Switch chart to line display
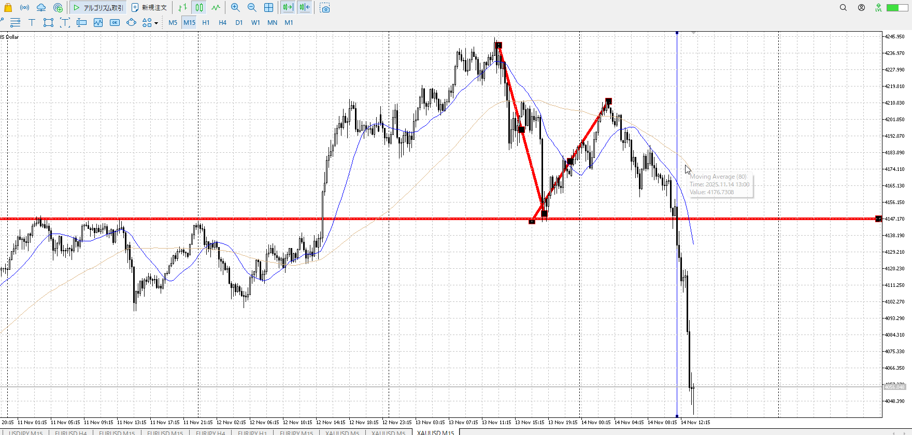This screenshot has height=435, width=912. (216, 8)
